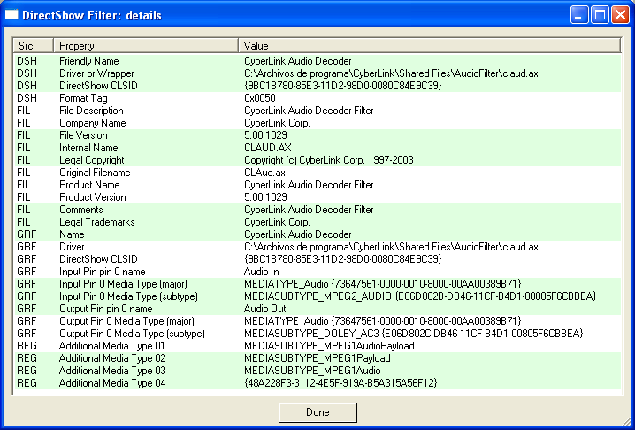This screenshot has height=430, width=635.
Task: Click the MEDIASUBTYPE_DOLBY_AC3 value
Action: [x=414, y=334]
